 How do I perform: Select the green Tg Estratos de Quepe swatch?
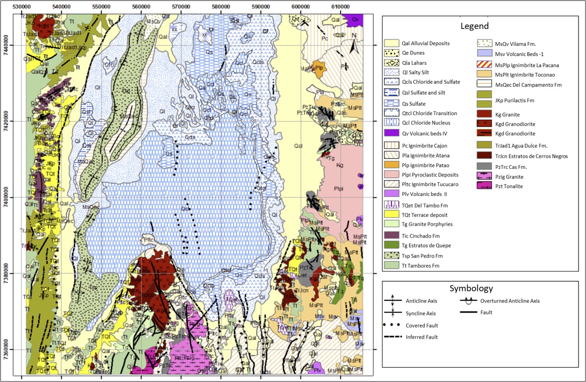pos(392,245)
